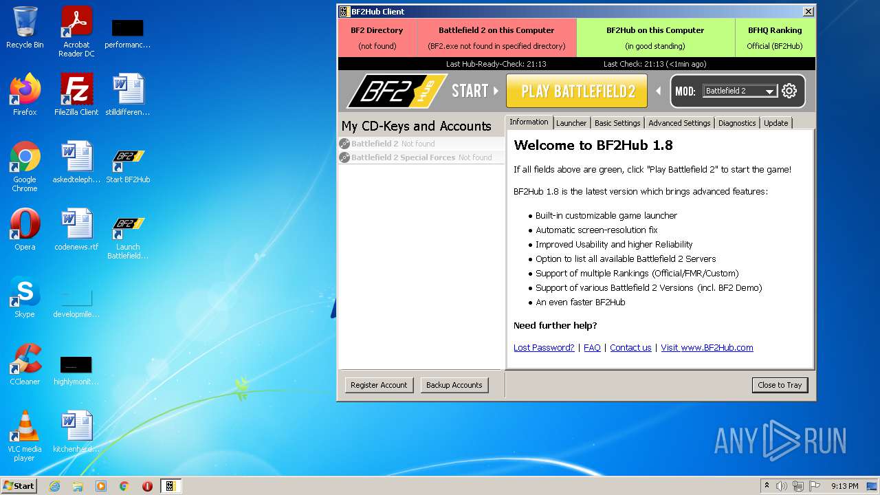Click the taskbar clock showing 9:13 PM

(x=845, y=486)
